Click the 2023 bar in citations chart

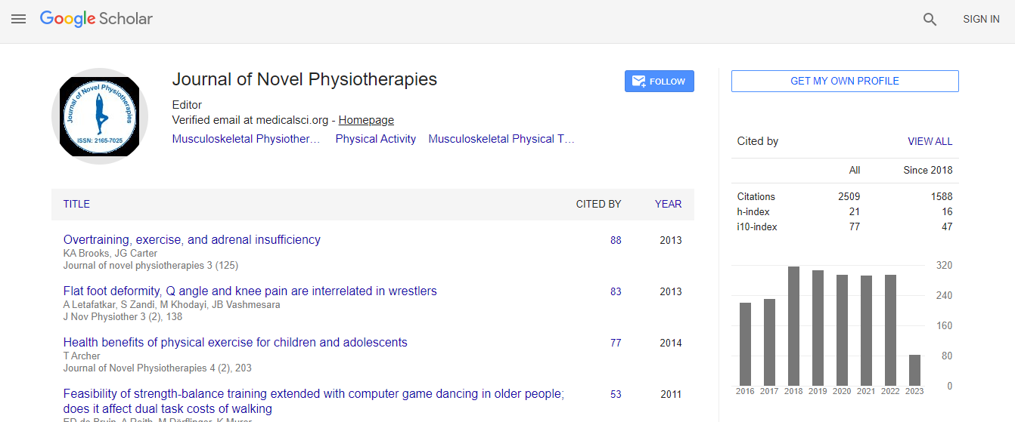914,370
